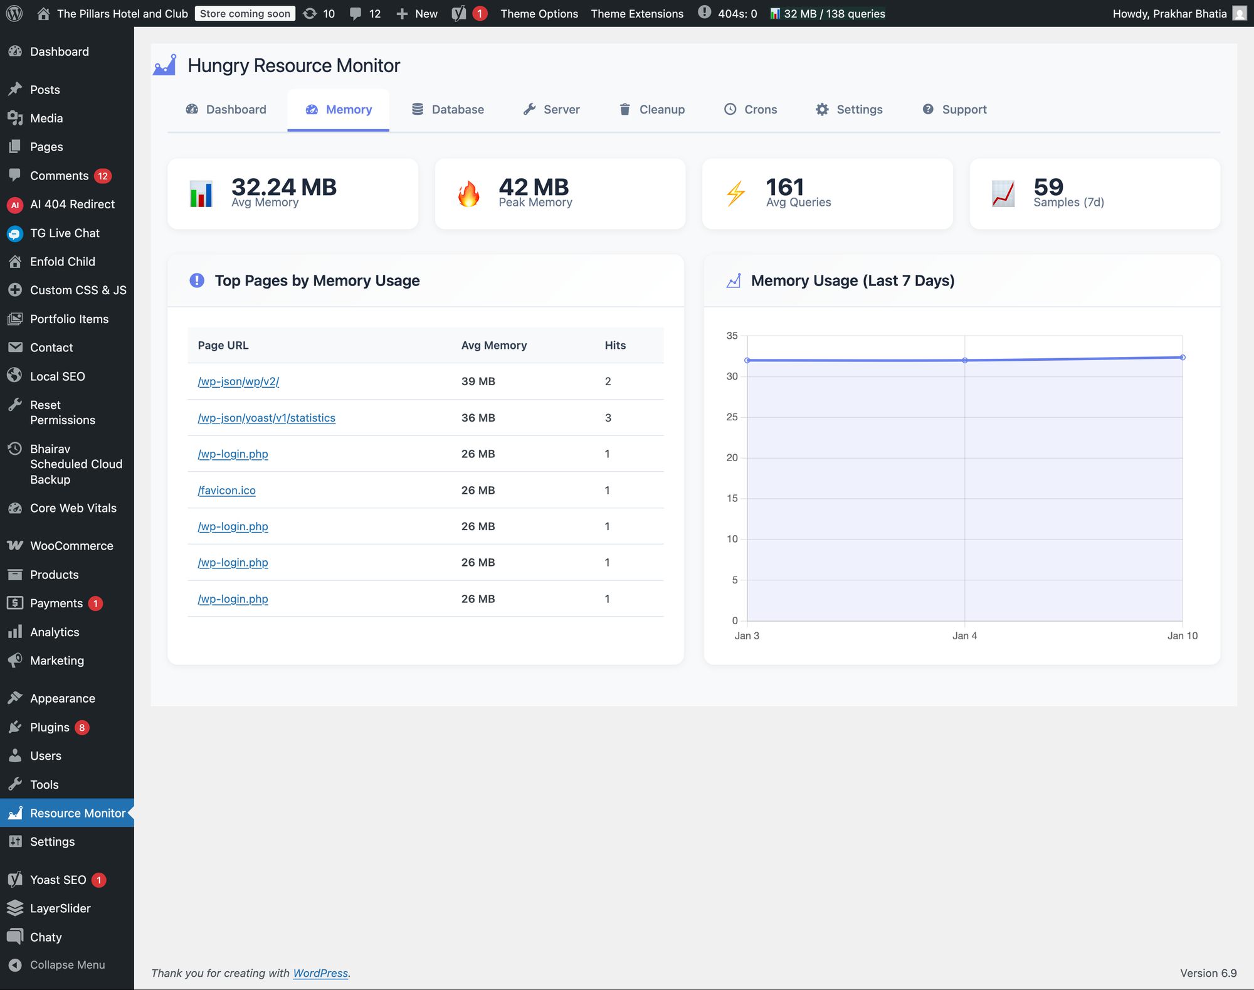Click the Store coming soon badge
Viewport: 1254px width, 990px height.
point(245,13)
